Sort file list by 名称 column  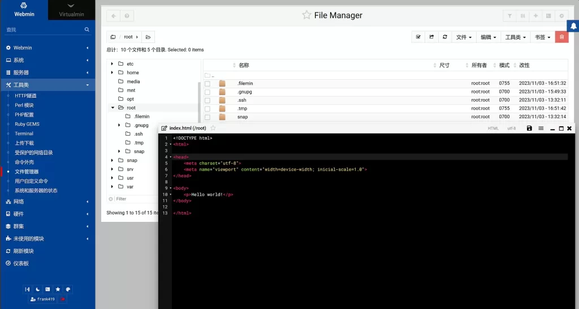click(244, 66)
